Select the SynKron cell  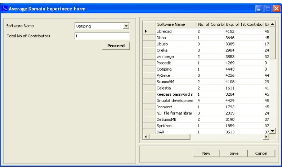pyautogui.click(x=176, y=125)
